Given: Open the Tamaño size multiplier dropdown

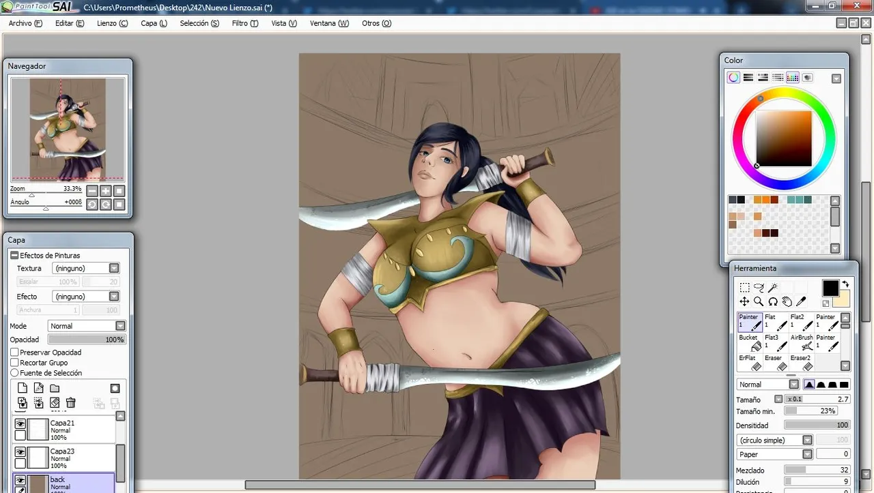Looking at the screenshot, I should pyautogui.click(x=778, y=400).
